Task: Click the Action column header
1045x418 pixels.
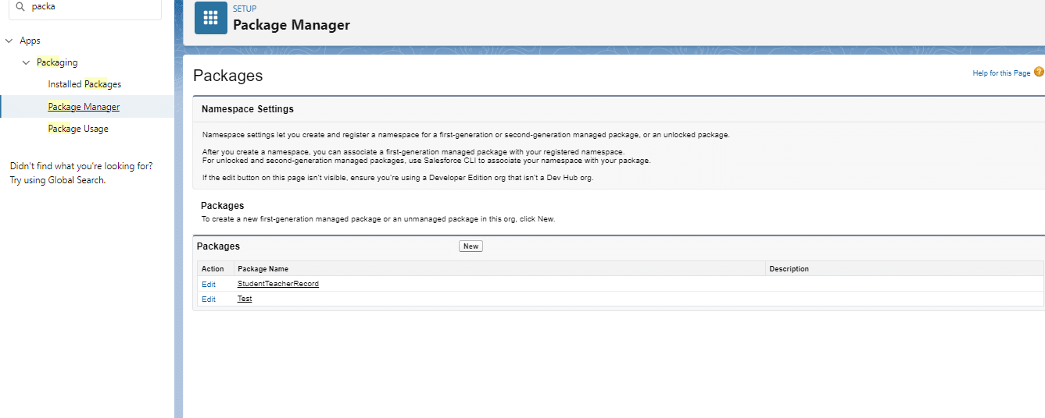Action: [213, 269]
